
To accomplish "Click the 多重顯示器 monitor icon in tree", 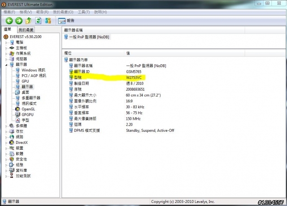I will pyautogui.click(x=17, y=98).
